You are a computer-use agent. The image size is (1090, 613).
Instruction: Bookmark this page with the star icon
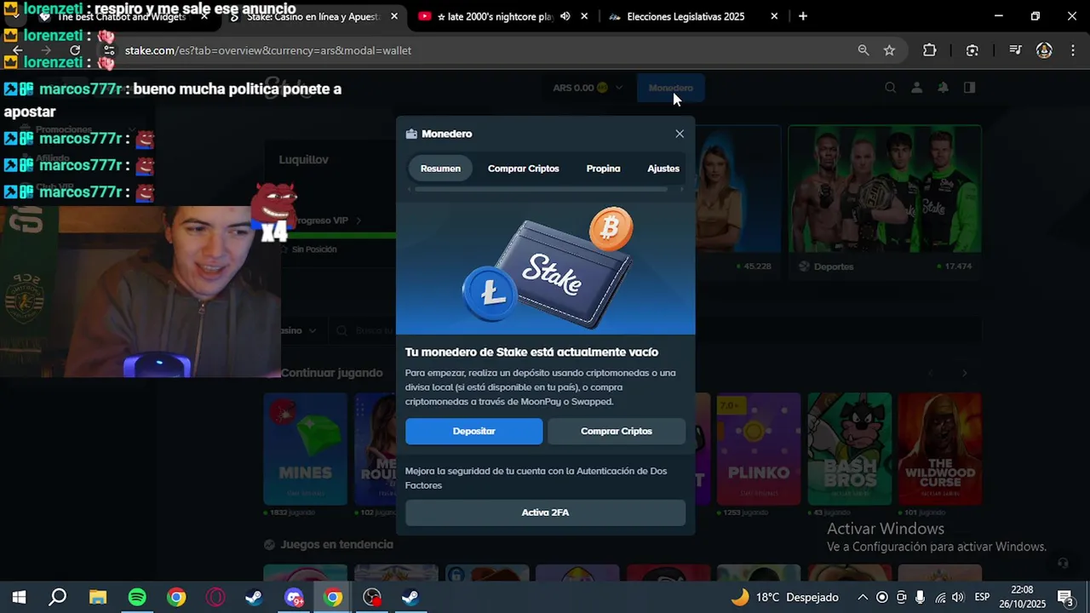[x=890, y=50]
